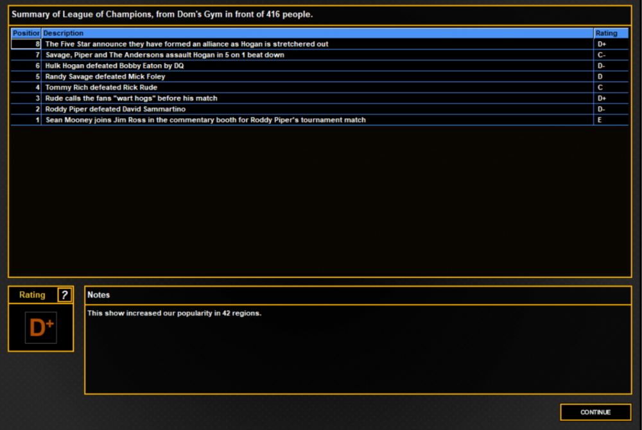
Task: Select the Sean Mooney joins Jim Ross row
Action: (x=319, y=120)
